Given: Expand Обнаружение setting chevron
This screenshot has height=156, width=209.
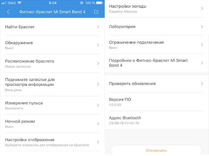Looking at the screenshot, I should tap(98, 45).
